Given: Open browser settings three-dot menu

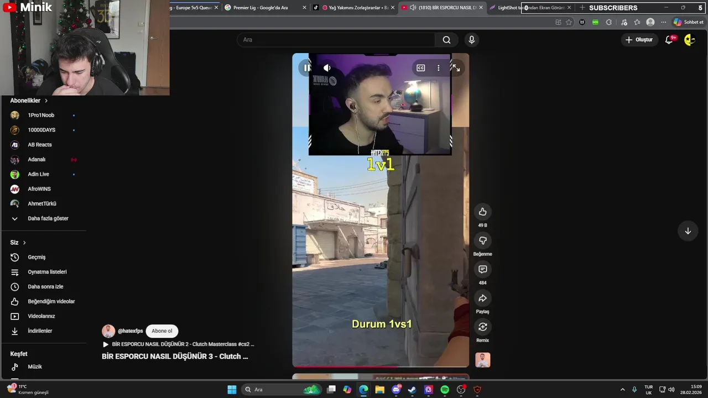Looking at the screenshot, I should click(x=663, y=22).
